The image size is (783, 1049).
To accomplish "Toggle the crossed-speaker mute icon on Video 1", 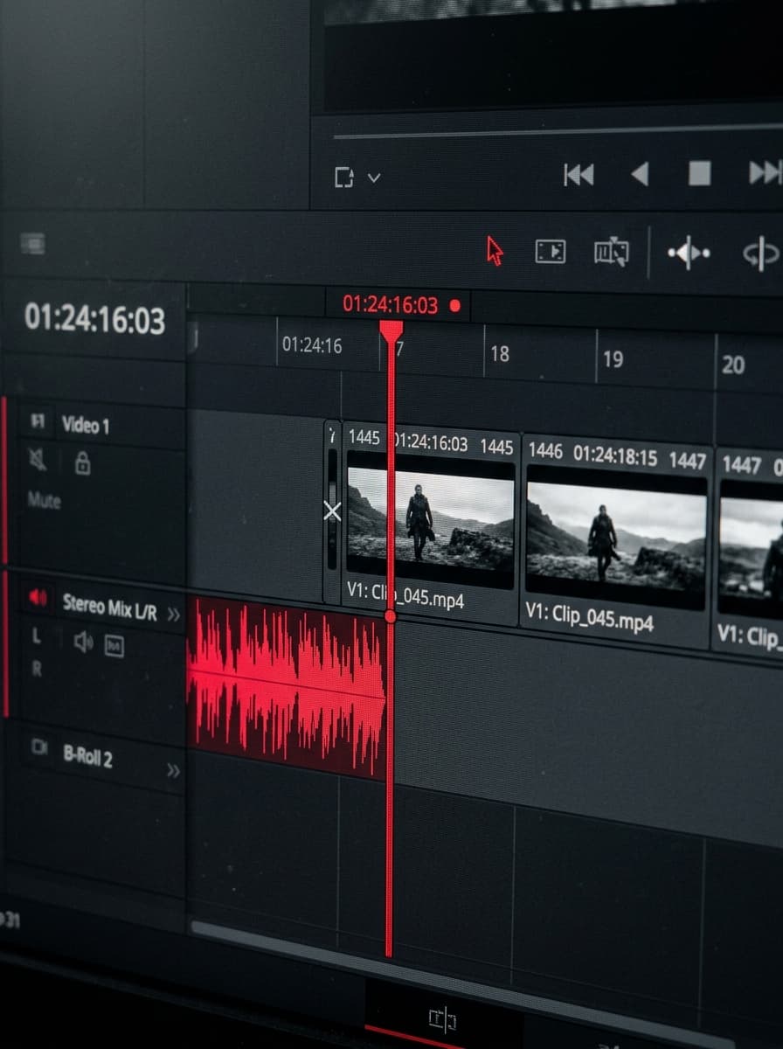I will (x=38, y=459).
